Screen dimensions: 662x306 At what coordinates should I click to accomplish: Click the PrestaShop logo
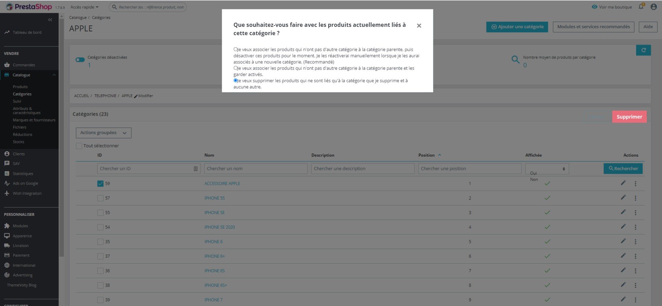29,7
